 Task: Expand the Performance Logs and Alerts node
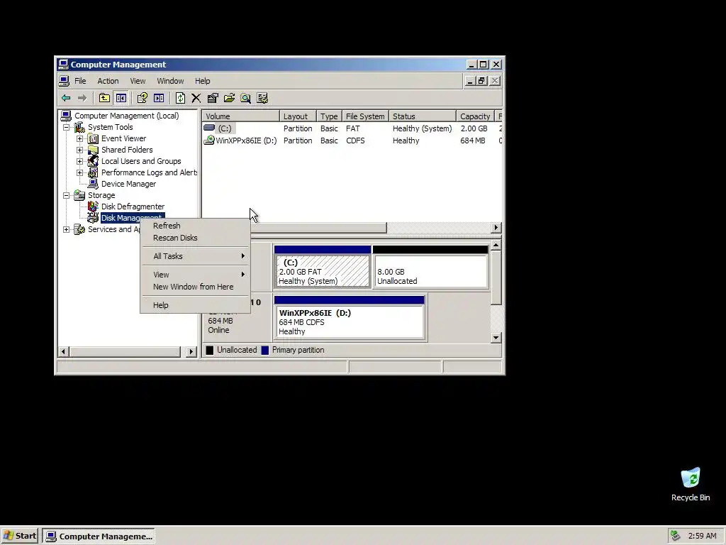79,172
